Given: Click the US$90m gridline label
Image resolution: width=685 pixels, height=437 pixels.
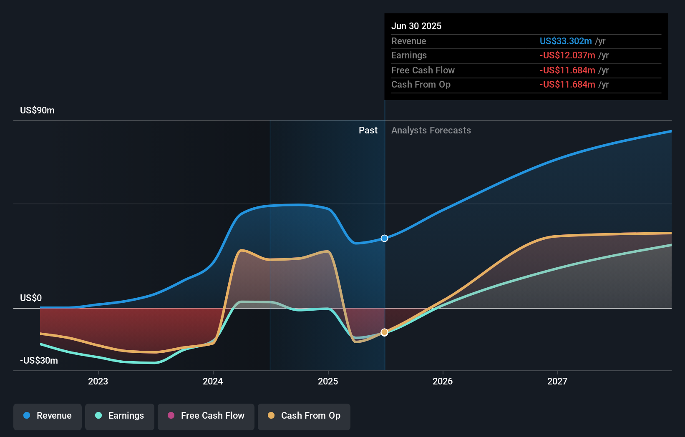Looking at the screenshot, I should [37, 110].
